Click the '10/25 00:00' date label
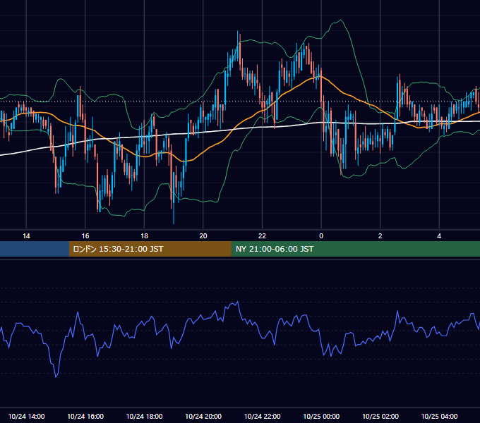Image resolution: width=480 pixels, height=423 pixels. click(x=321, y=416)
